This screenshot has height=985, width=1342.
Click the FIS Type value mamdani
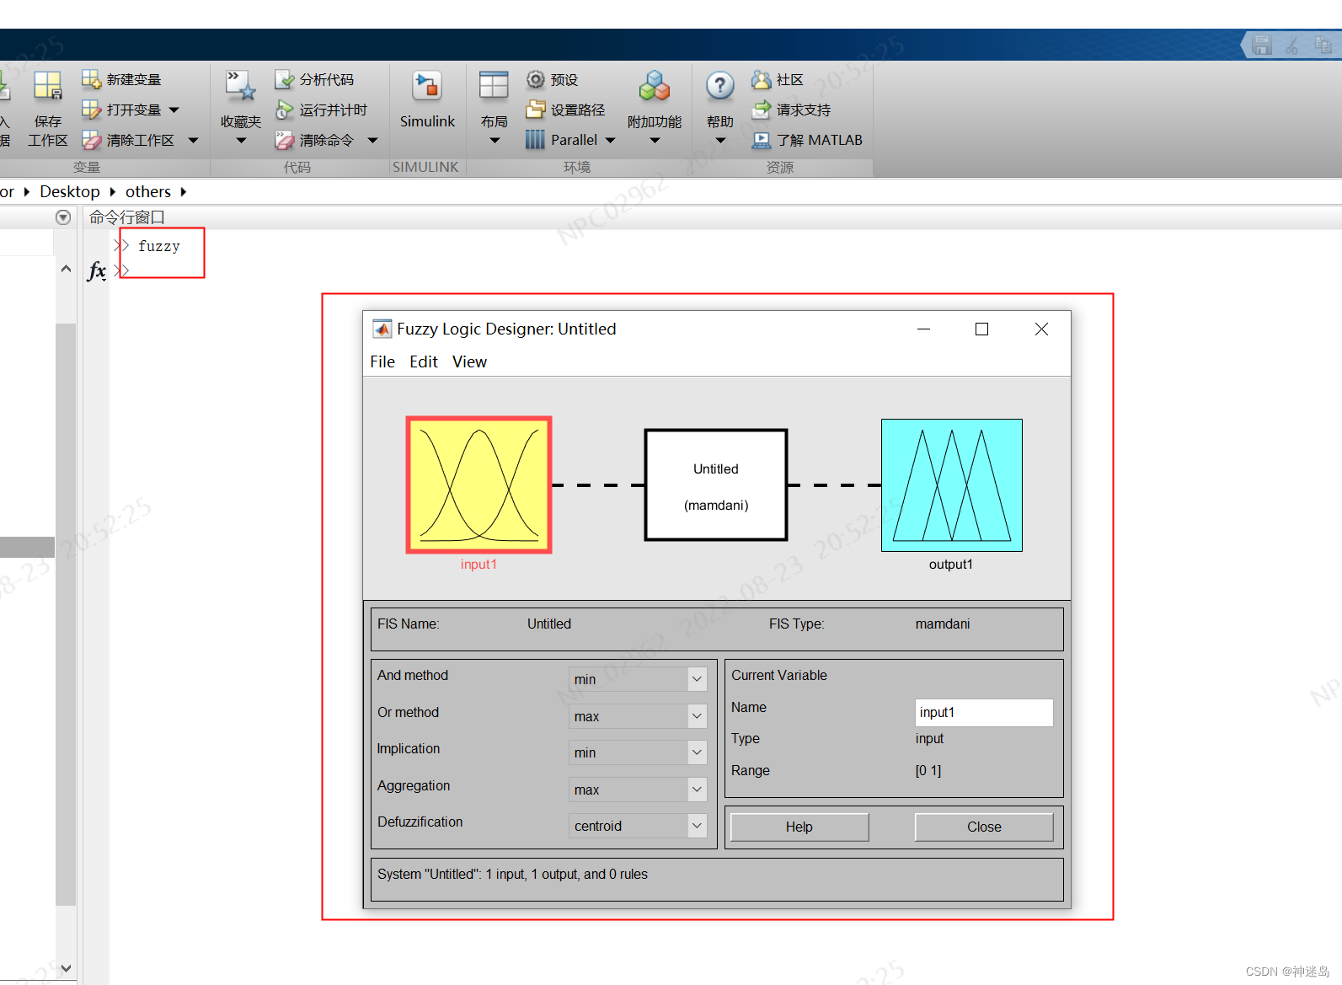[x=943, y=624]
